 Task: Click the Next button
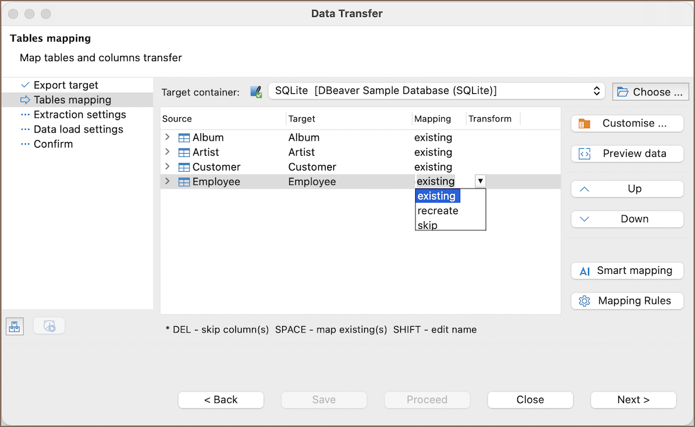click(633, 400)
